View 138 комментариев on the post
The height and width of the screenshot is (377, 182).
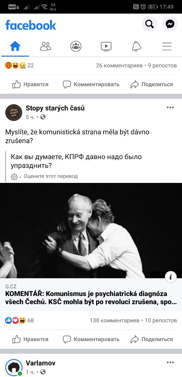click(x=114, y=320)
